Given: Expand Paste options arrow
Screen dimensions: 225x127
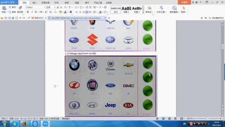Looking at the screenshot, I should (x=7, y=12).
